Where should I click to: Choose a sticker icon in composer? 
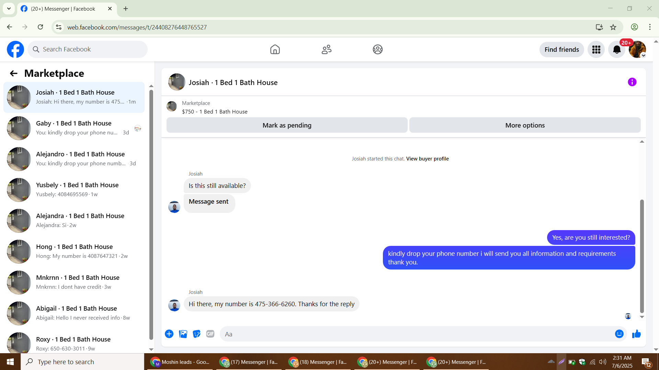tap(196, 334)
